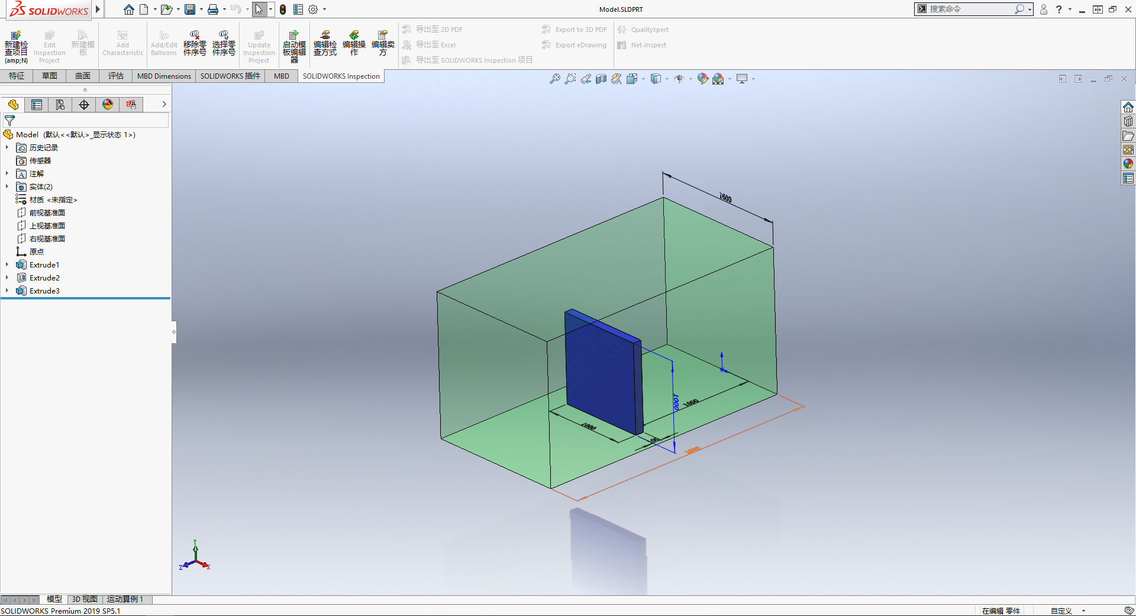The image size is (1136, 616).
Task: Select 原点 origin in tree
Action: click(37, 251)
